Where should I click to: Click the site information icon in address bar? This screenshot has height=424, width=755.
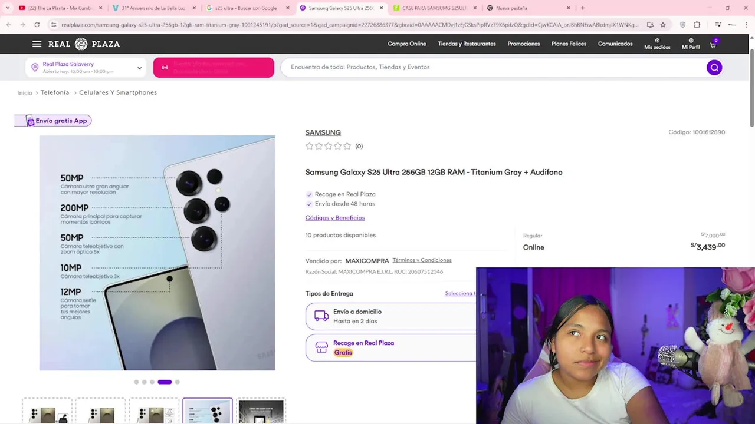[x=54, y=25]
